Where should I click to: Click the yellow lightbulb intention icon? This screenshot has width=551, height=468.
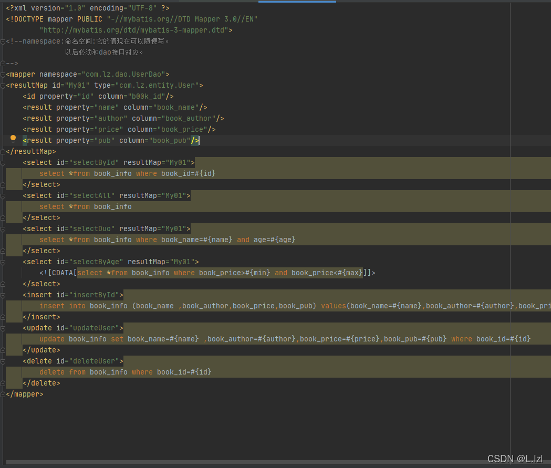click(13, 139)
